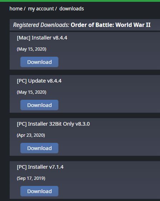Select '[PC] Installer 32Bit Only v8.3.0' title

point(53,124)
